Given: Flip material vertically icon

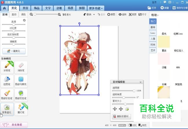Looking at the screenshot, I should pos(121,109).
